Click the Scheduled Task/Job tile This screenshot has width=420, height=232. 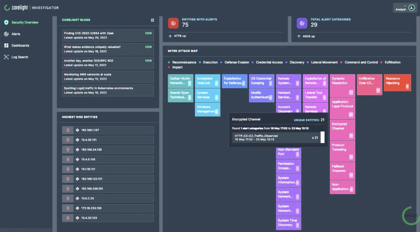(x=208, y=81)
